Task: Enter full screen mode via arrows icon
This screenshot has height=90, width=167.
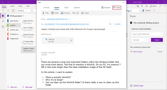Action: [160, 6]
